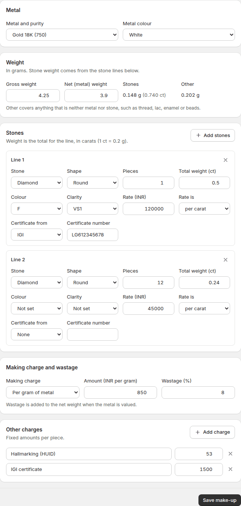241x506 pixels.
Task: Open Line 1 Colour dropdown showing F
Action: tap(37, 209)
